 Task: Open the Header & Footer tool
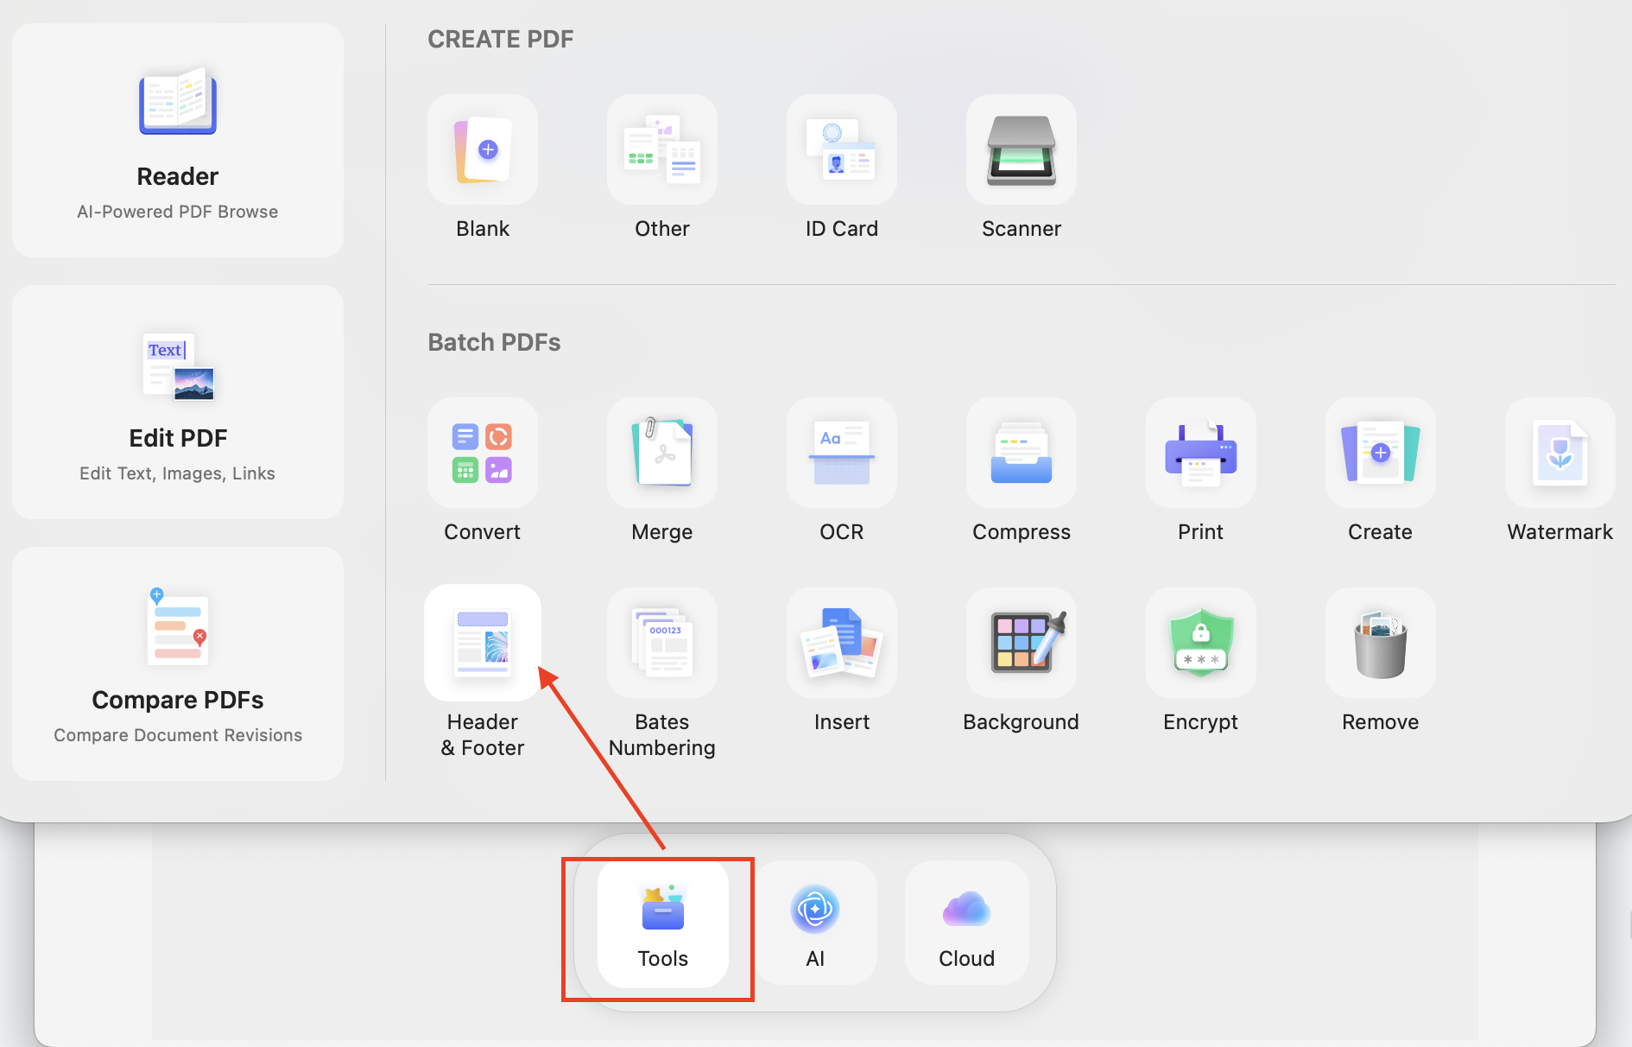(482, 643)
